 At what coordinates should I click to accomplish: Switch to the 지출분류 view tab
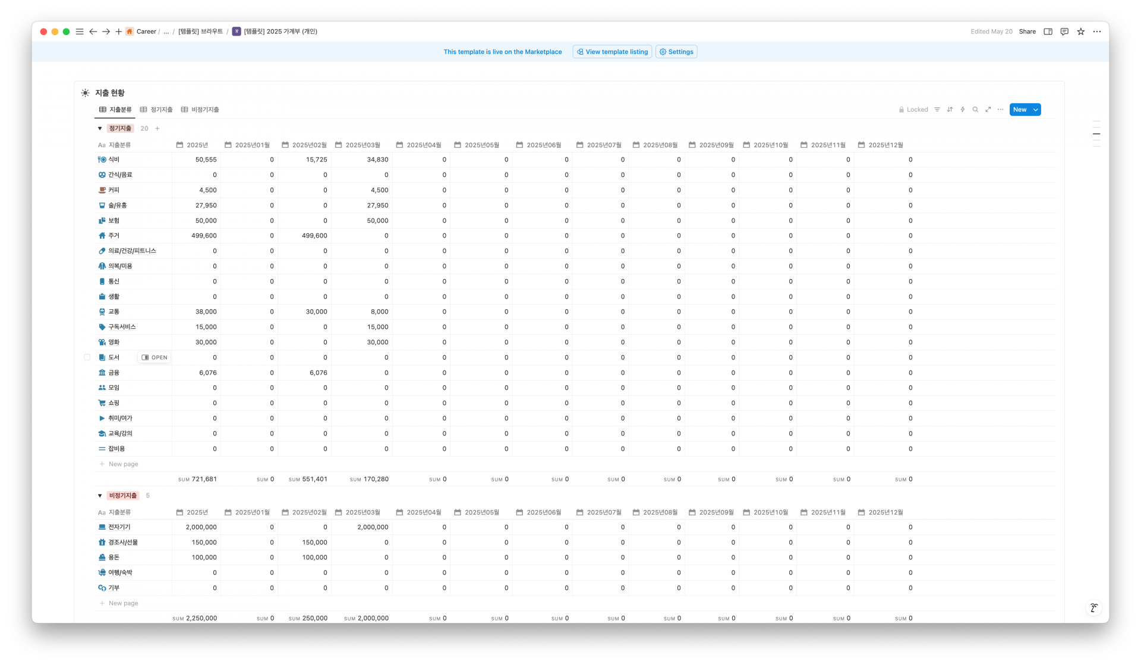[115, 109]
